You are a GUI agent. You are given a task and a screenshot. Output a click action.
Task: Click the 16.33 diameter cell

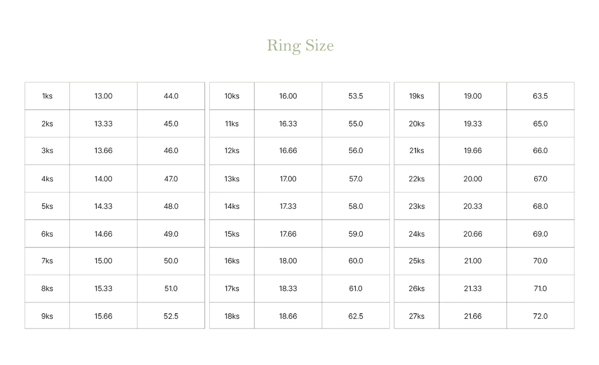coord(288,123)
